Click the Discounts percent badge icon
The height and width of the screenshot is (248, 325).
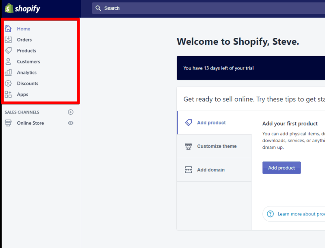[8, 83]
